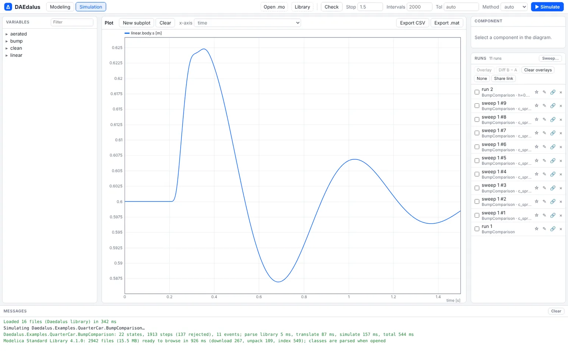The height and width of the screenshot is (355, 568).
Task: Rename run 2 with pencil icon
Action: [544, 92]
